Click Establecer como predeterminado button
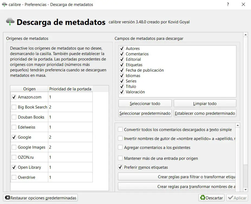This screenshot has height=204, width=251. 205,113
